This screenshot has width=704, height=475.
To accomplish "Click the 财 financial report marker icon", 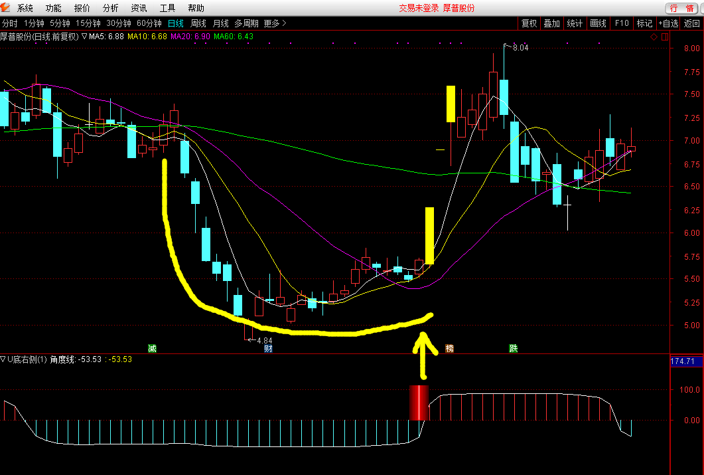I will pyautogui.click(x=268, y=348).
